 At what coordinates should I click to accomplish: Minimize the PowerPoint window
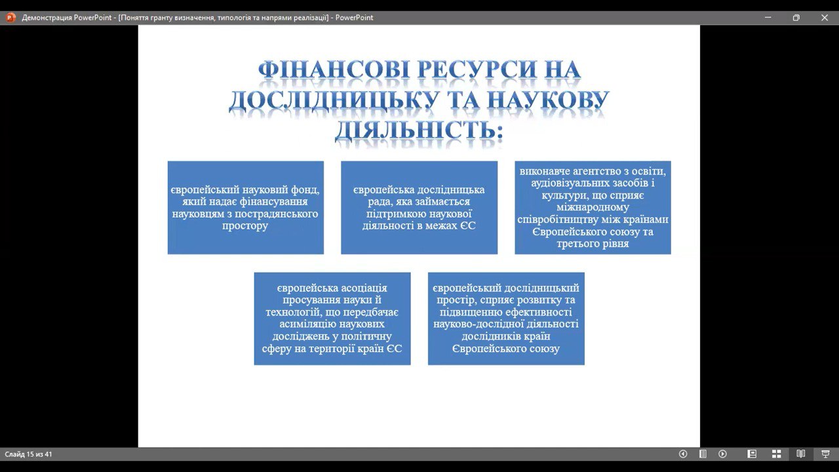coord(768,18)
